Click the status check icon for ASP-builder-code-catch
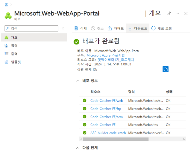The width and height of the screenshot is (192, 152). 85,133
